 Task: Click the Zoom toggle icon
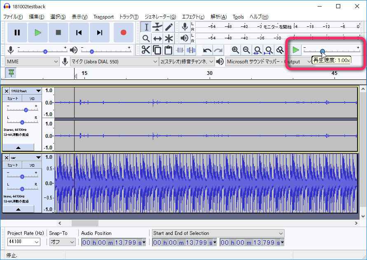click(x=280, y=50)
